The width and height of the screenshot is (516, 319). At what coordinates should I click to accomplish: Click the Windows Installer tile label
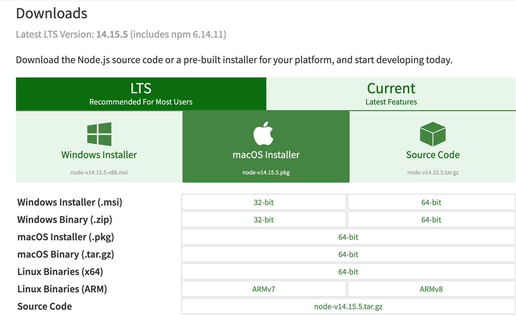99,155
